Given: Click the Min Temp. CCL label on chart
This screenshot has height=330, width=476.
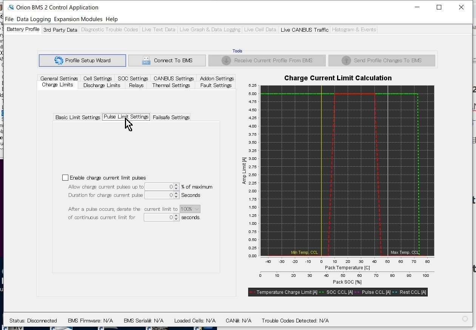Looking at the screenshot, I should point(304,253).
